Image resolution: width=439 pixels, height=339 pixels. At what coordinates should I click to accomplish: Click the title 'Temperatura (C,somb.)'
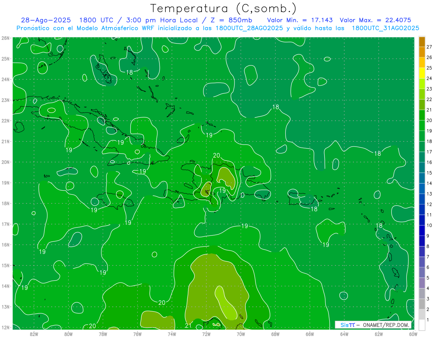[224, 8]
